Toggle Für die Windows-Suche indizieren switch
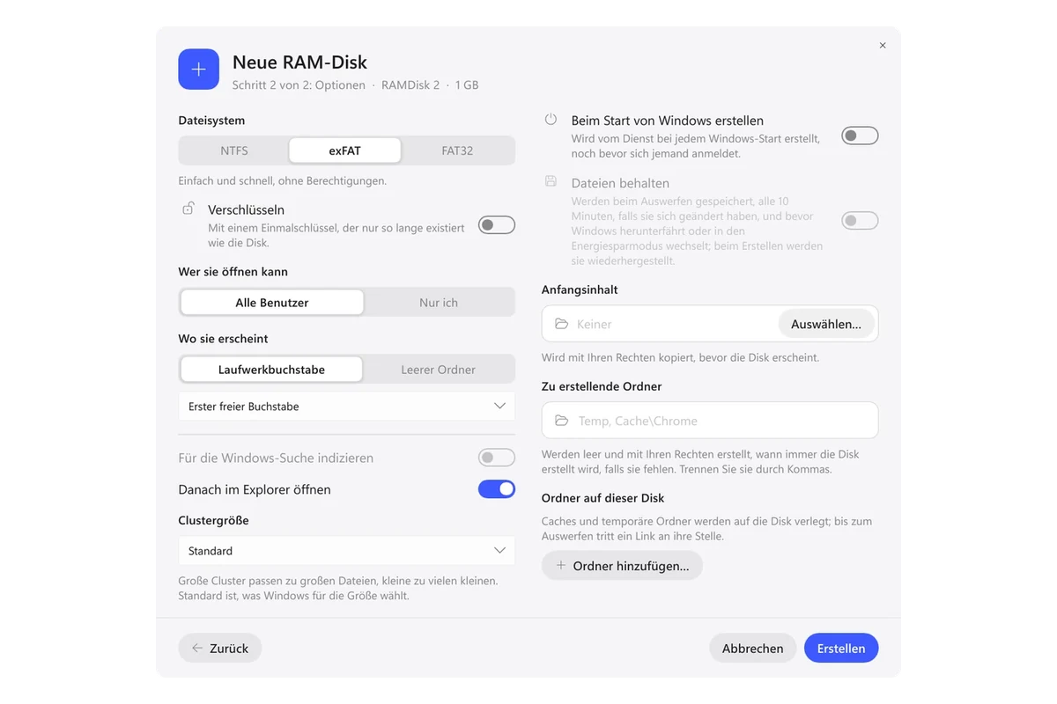1057x704 pixels. pyautogui.click(x=497, y=458)
